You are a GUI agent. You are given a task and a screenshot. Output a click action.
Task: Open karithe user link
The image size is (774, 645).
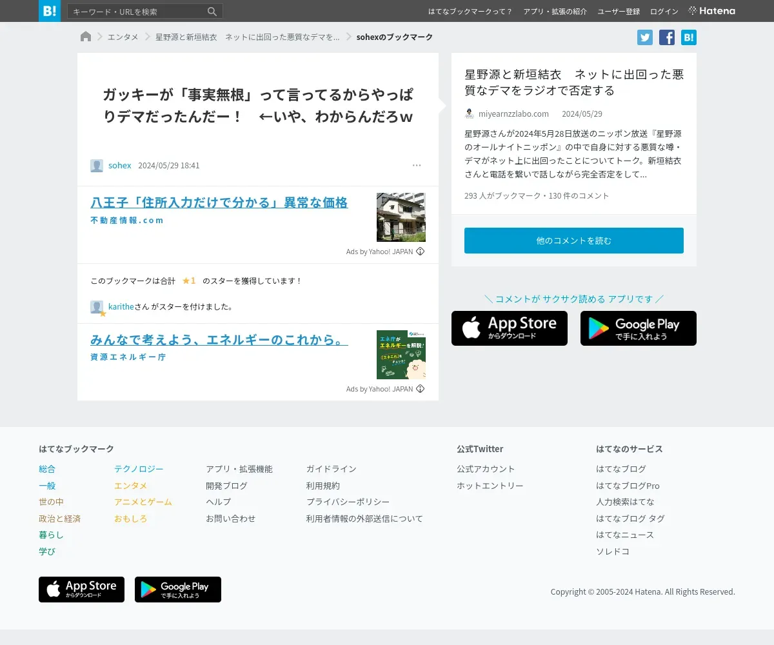pos(121,307)
